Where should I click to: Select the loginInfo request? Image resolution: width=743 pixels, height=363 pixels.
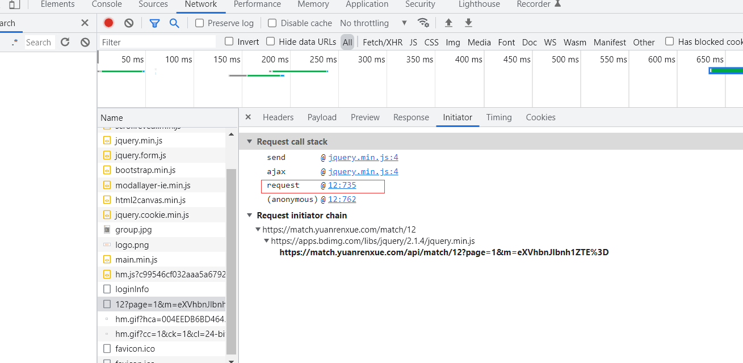[x=162, y=289]
